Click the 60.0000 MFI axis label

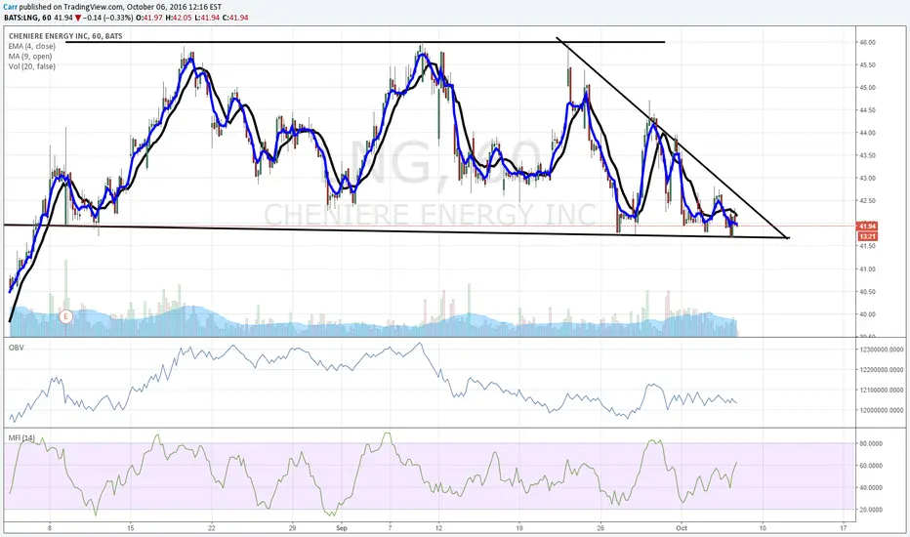point(871,466)
